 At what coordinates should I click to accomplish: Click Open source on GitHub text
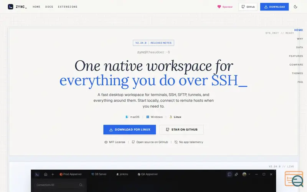152,142
